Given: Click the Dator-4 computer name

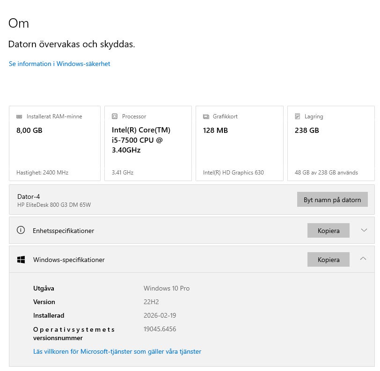Looking at the screenshot, I should pyautogui.click(x=29, y=196).
